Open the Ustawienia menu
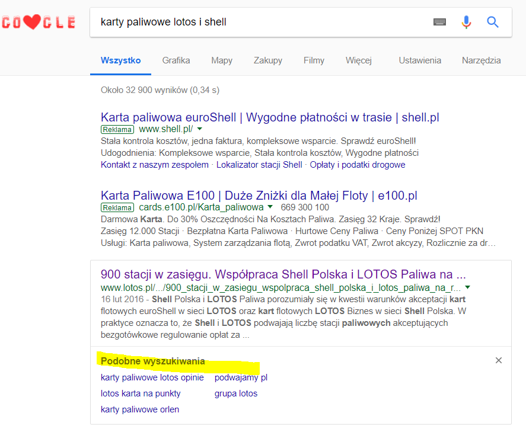This screenshot has height=429, width=526. 420,60
